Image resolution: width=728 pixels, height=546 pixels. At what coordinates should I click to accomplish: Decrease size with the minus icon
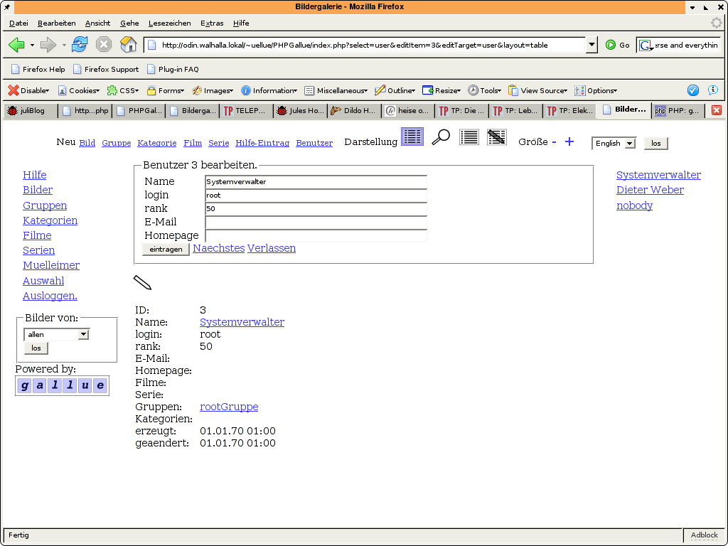(554, 141)
